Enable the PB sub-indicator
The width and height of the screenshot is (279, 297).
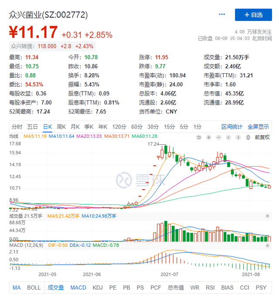(x=126, y=287)
